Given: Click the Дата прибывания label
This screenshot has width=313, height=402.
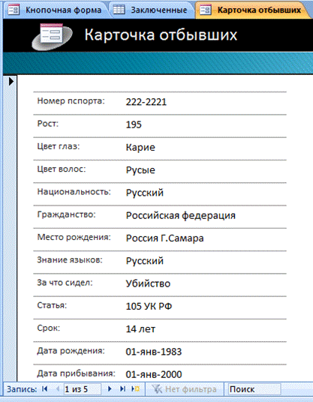Looking at the screenshot, I should [77, 373].
